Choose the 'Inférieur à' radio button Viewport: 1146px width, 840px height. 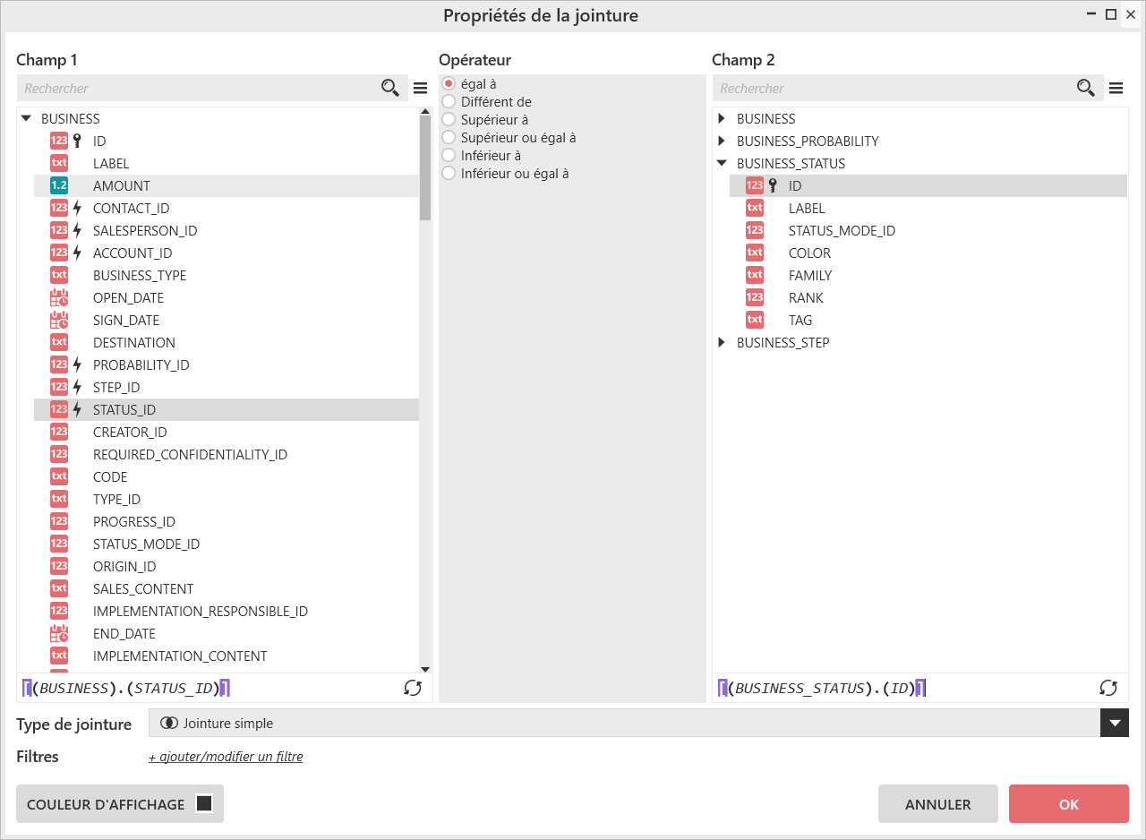click(449, 156)
